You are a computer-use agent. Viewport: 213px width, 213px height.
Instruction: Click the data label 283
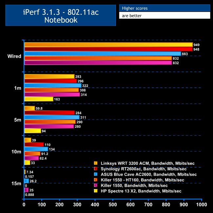[78, 77]
